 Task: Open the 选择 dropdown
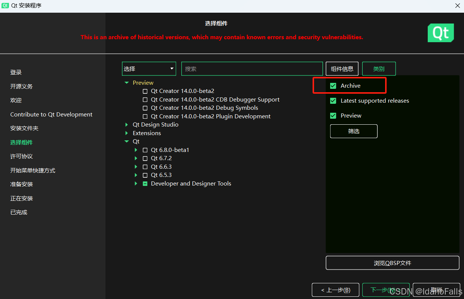click(149, 69)
